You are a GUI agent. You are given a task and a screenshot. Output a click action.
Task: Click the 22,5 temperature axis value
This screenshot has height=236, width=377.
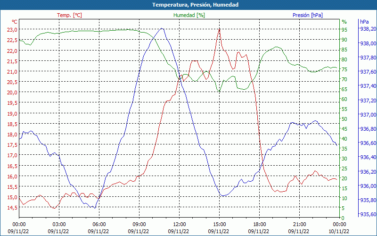click(12, 40)
